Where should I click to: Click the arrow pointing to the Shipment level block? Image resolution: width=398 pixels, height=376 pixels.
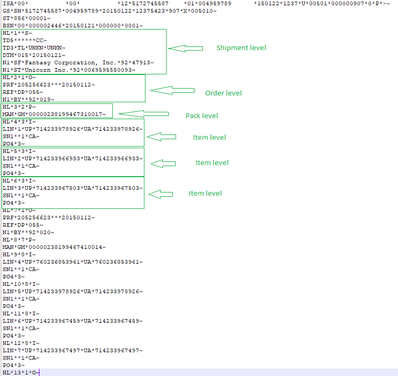(x=185, y=48)
